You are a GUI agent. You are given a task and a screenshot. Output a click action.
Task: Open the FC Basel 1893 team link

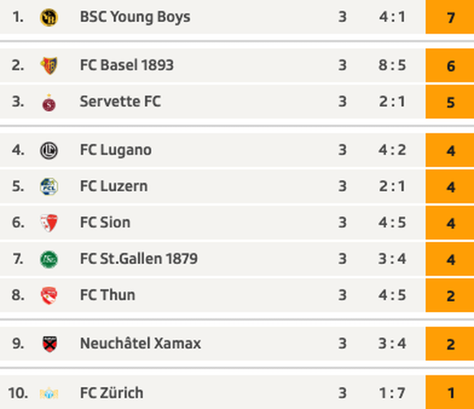[x=127, y=65]
